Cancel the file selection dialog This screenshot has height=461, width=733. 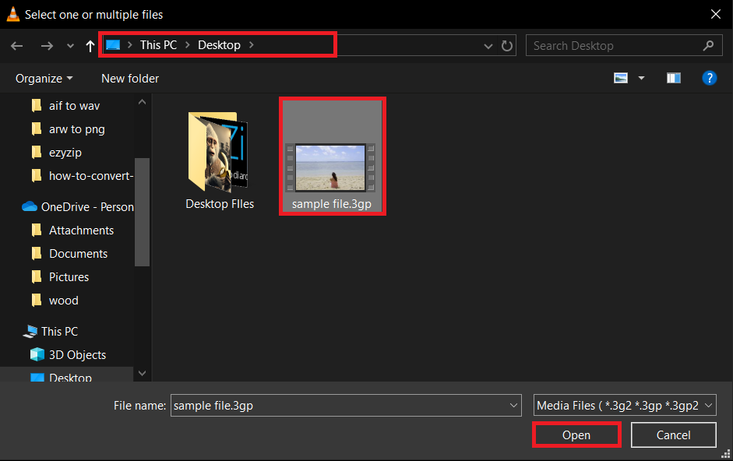tap(673, 435)
